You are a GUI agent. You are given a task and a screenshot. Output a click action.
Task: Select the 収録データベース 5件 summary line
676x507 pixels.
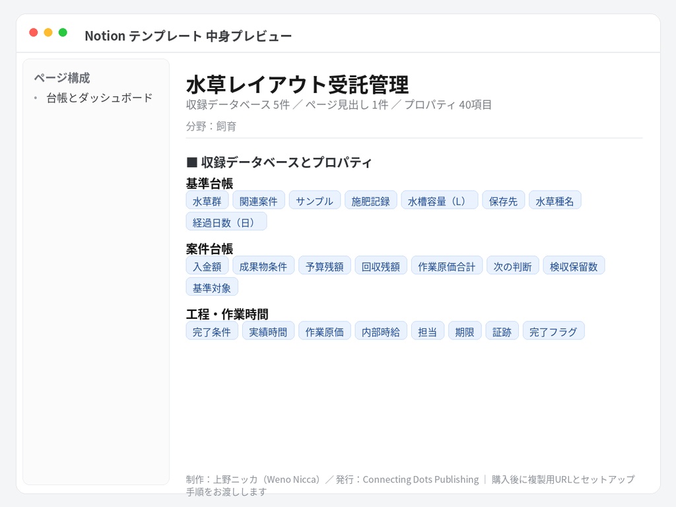pos(339,105)
